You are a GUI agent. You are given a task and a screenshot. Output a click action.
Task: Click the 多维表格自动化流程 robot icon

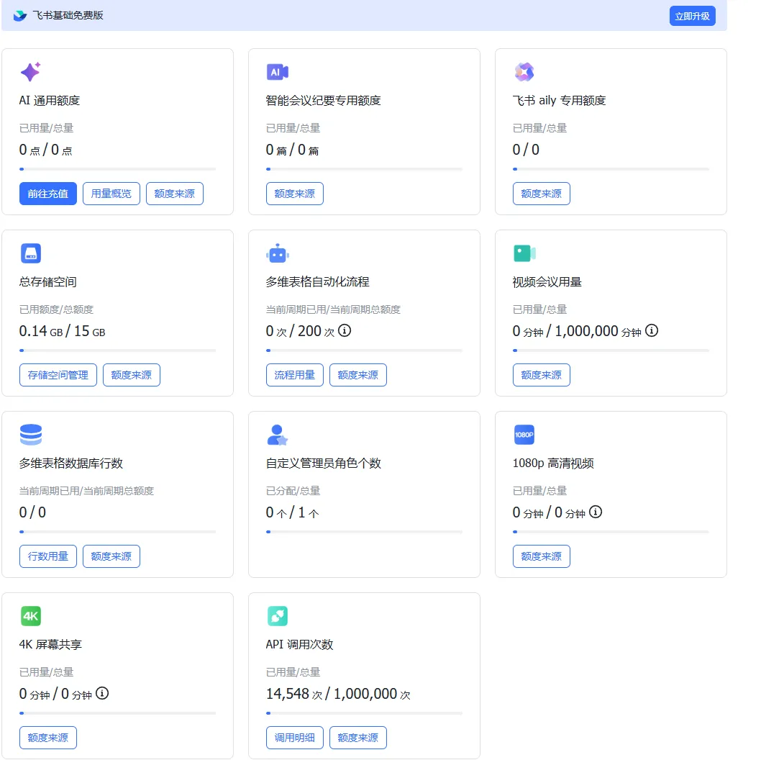click(277, 253)
